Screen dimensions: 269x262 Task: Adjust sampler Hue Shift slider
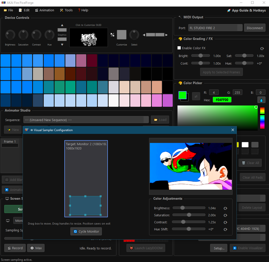pyautogui.click(x=189, y=229)
